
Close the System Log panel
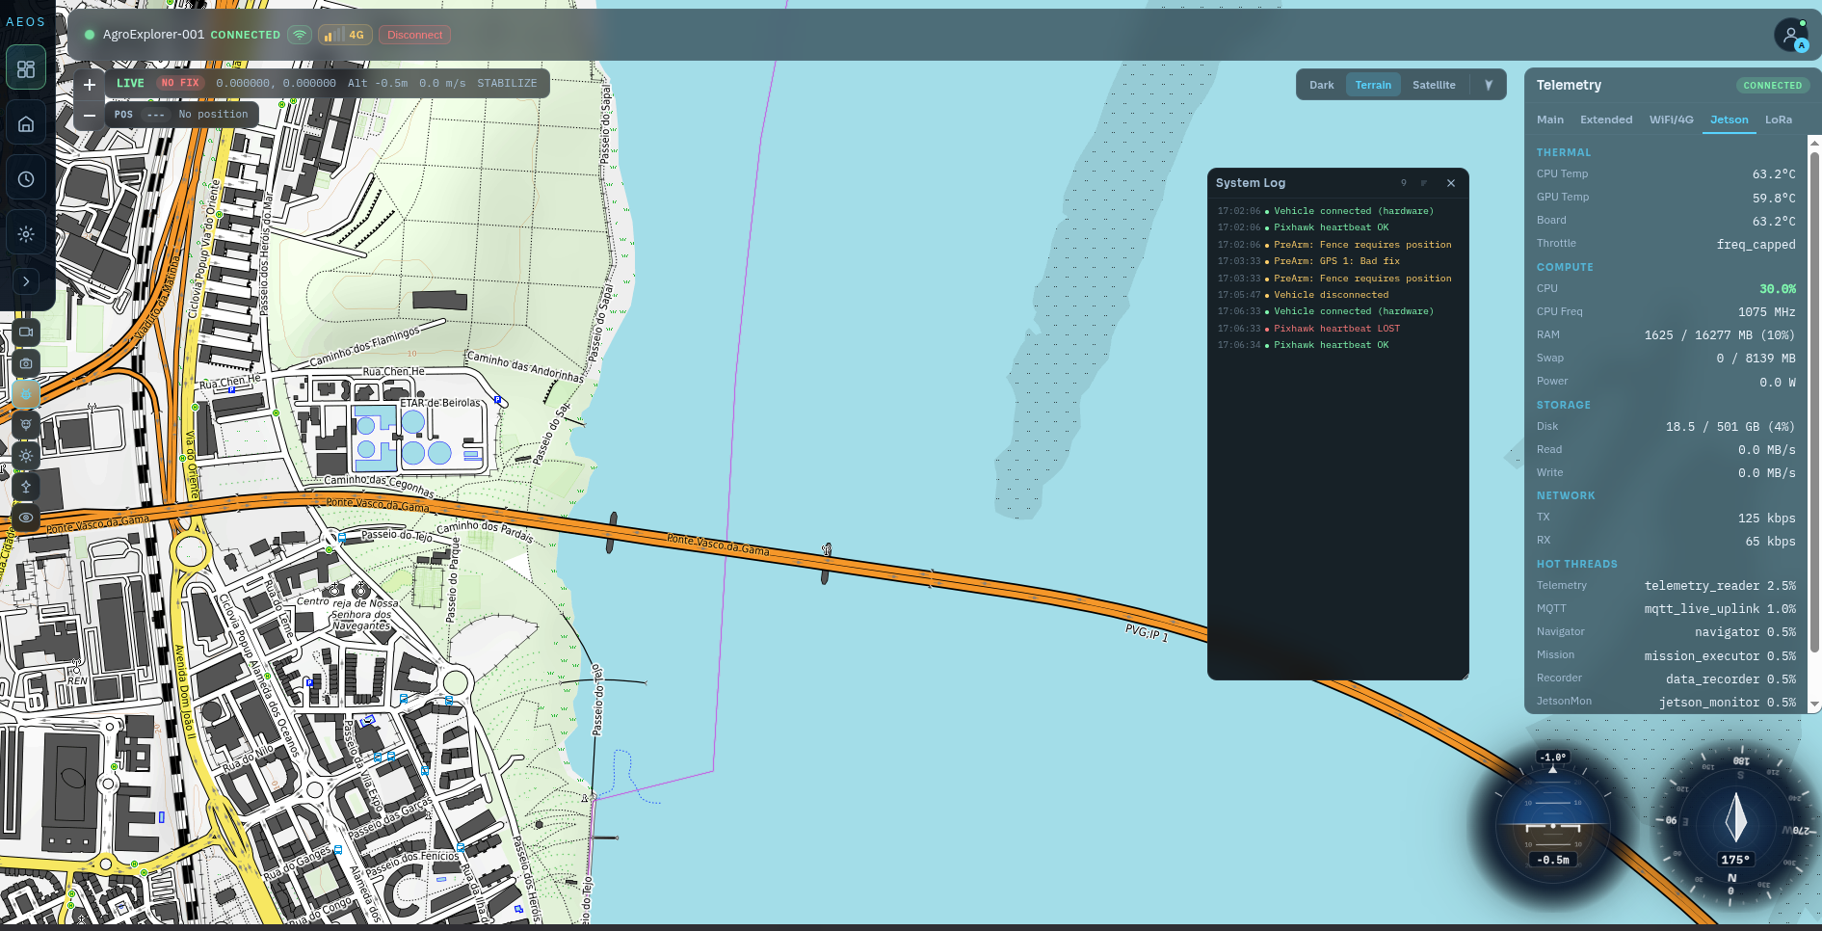click(x=1451, y=183)
